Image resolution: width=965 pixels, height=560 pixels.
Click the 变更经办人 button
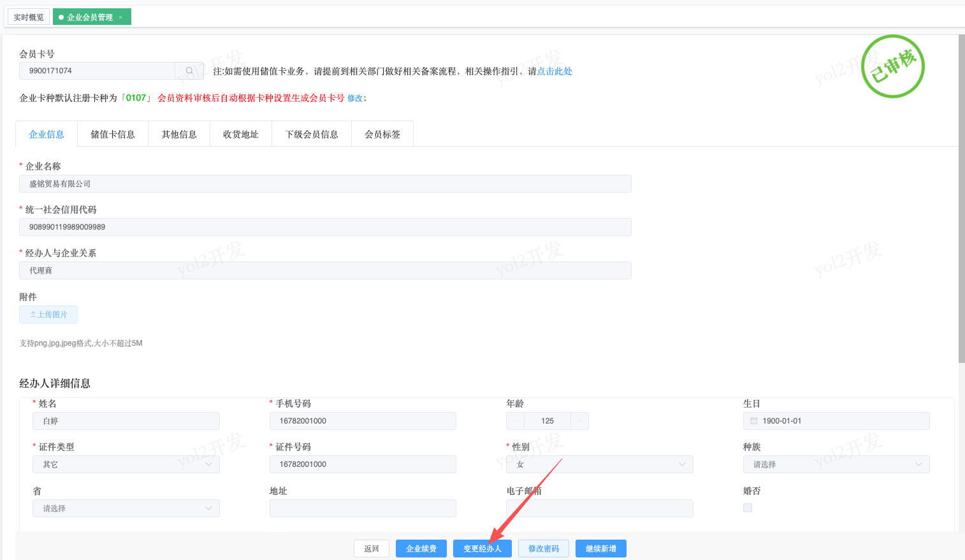coord(482,549)
